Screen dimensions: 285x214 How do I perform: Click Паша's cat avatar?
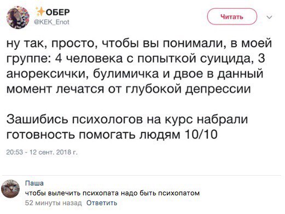point(10,189)
